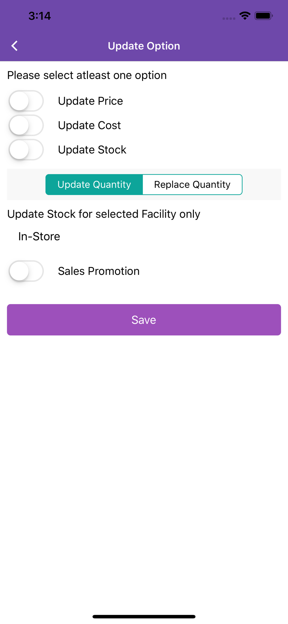The width and height of the screenshot is (288, 624).
Task: Enable the Update Price toggle
Action: 26,101
